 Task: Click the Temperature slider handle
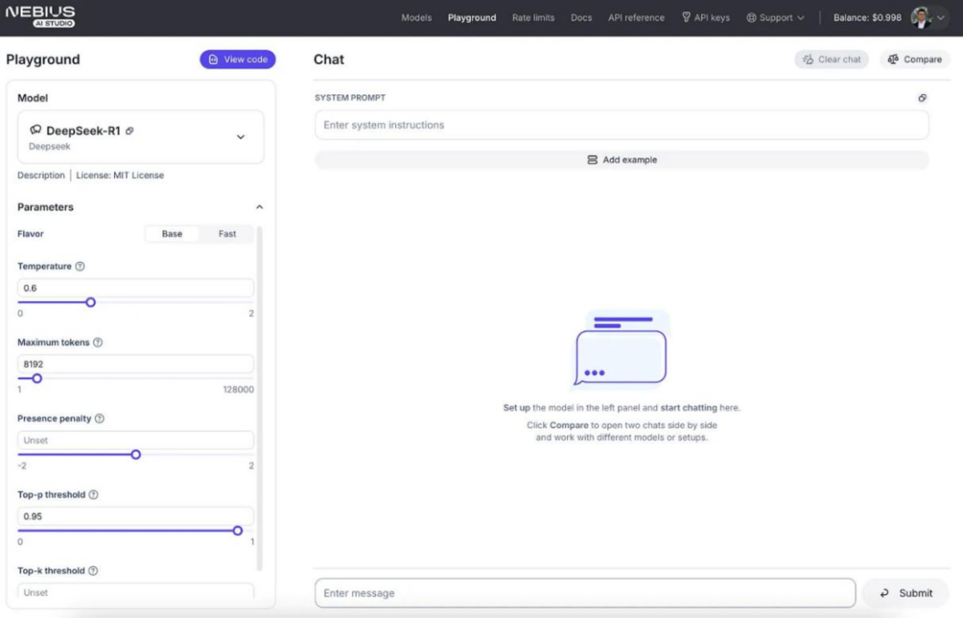[x=90, y=302]
